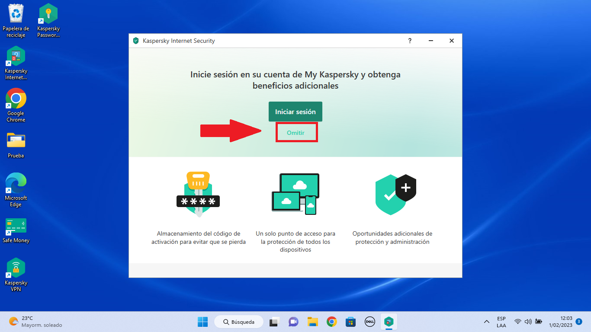This screenshot has width=591, height=332.
Task: Select the Prueba folder on the desktop
Action: (x=16, y=144)
